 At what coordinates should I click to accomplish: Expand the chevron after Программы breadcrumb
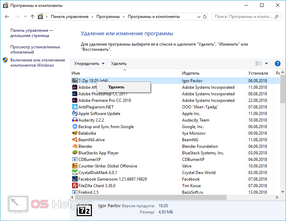124,17
